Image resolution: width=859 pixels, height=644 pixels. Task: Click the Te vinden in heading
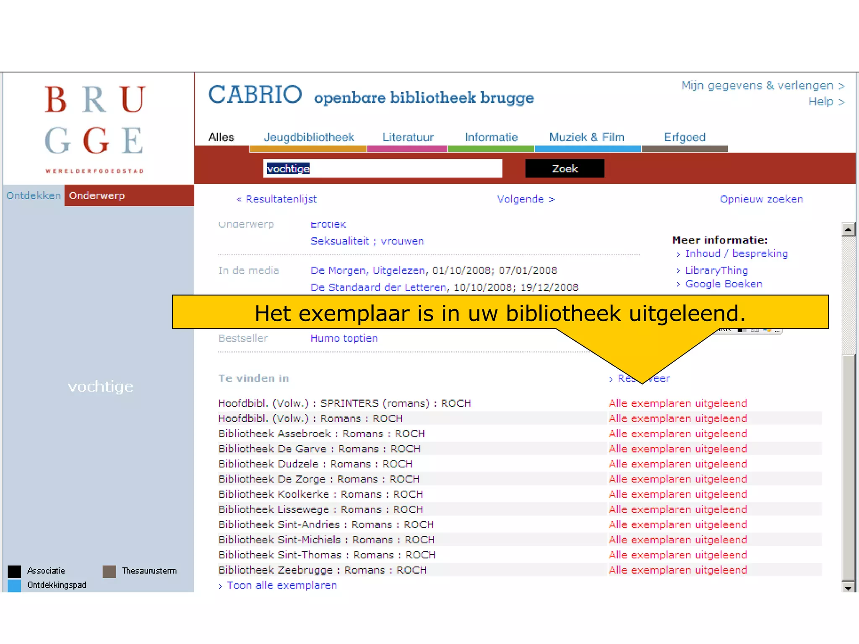click(253, 378)
